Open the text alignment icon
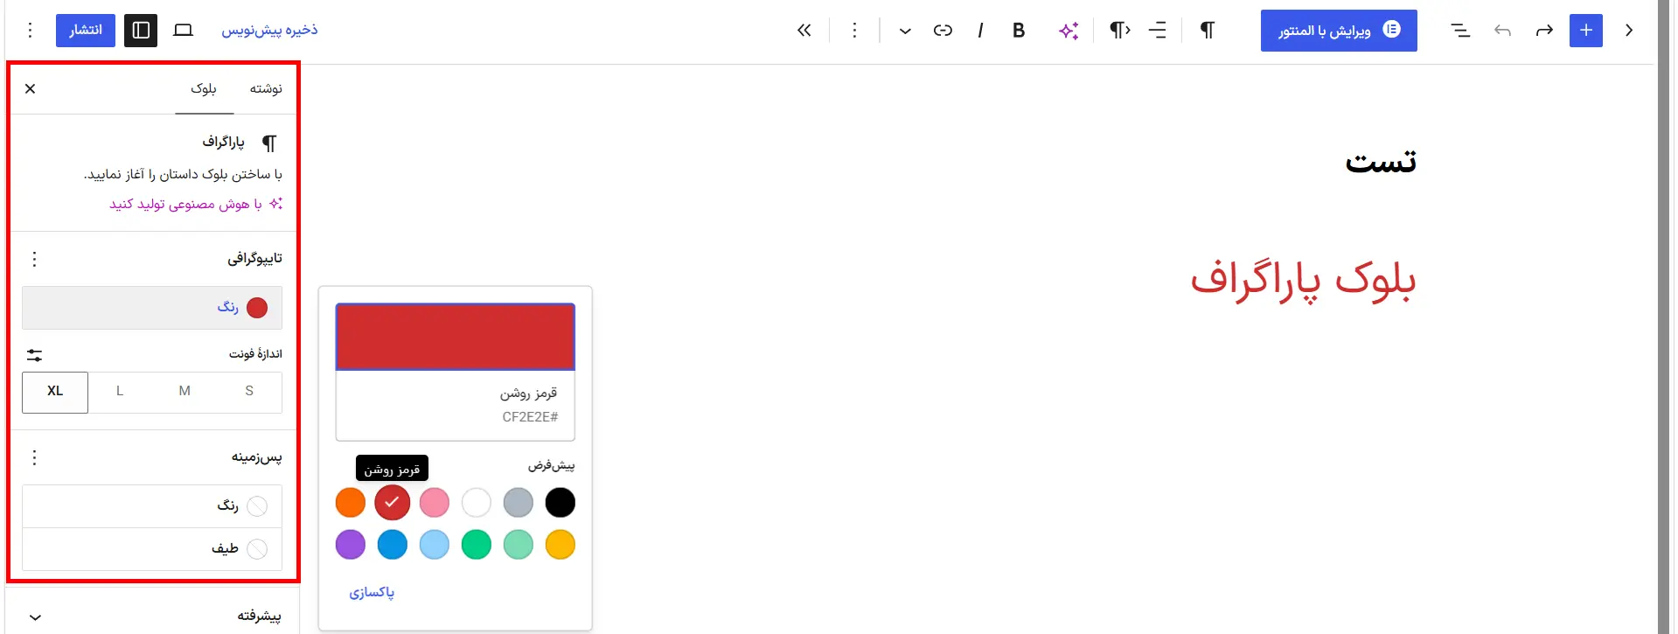The image size is (1678, 634). coord(1158,31)
